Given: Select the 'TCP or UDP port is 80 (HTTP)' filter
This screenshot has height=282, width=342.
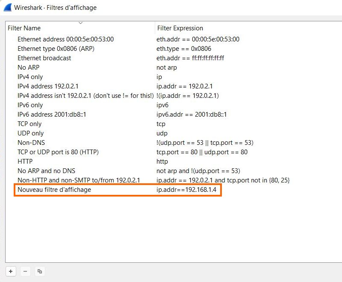Looking at the screenshot, I should 58,152.
